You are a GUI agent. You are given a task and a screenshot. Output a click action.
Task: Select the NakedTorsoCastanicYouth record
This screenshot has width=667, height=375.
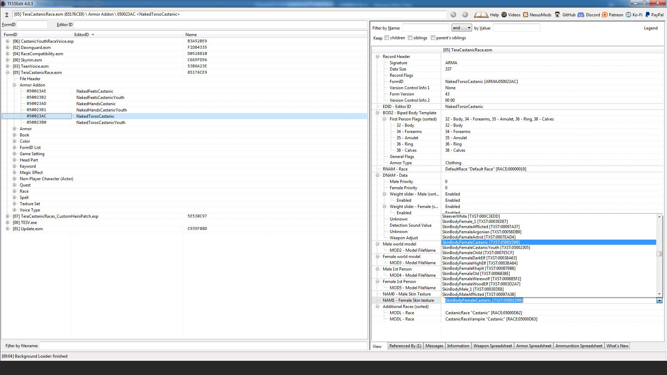pyautogui.click(x=184, y=123)
